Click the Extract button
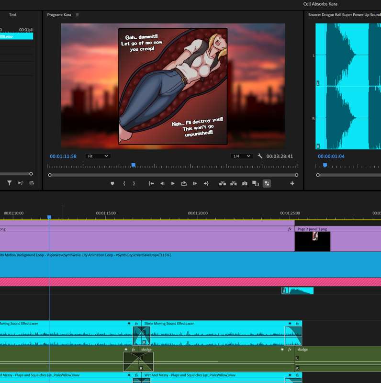 (234, 183)
